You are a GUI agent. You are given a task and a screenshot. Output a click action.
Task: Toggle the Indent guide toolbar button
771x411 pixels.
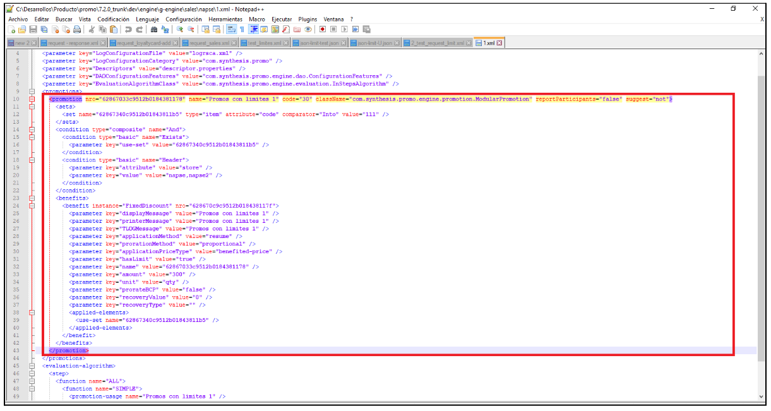254,30
